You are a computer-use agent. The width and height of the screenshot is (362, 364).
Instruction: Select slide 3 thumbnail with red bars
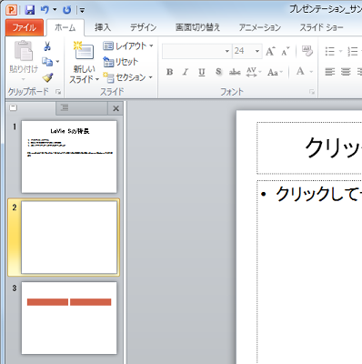click(69, 318)
